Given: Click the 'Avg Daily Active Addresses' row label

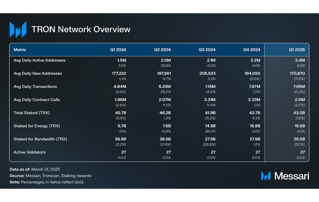Looking at the screenshot, I should (x=39, y=60).
